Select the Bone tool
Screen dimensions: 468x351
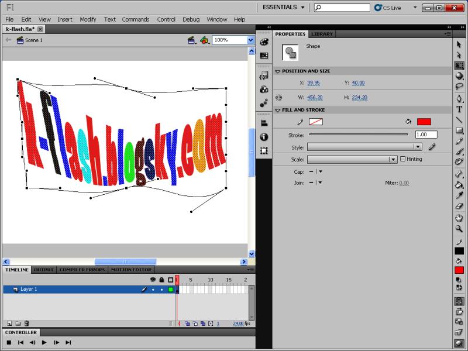tap(459, 174)
